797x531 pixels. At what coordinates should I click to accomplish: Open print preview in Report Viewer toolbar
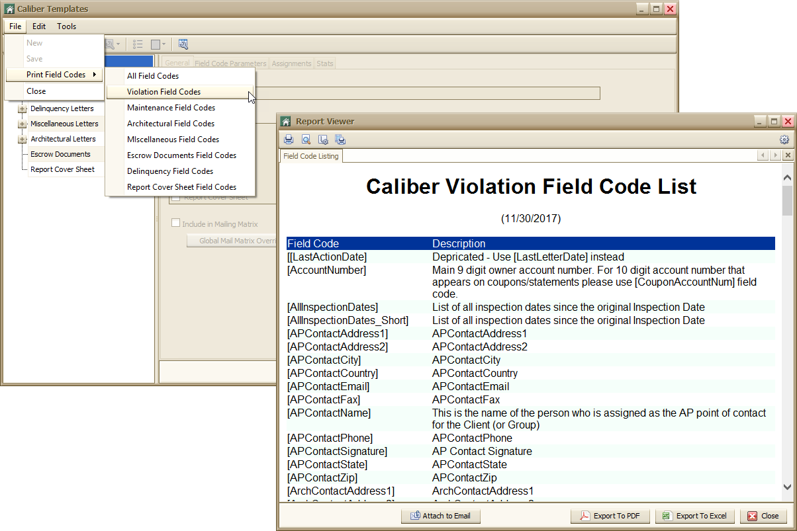click(306, 140)
